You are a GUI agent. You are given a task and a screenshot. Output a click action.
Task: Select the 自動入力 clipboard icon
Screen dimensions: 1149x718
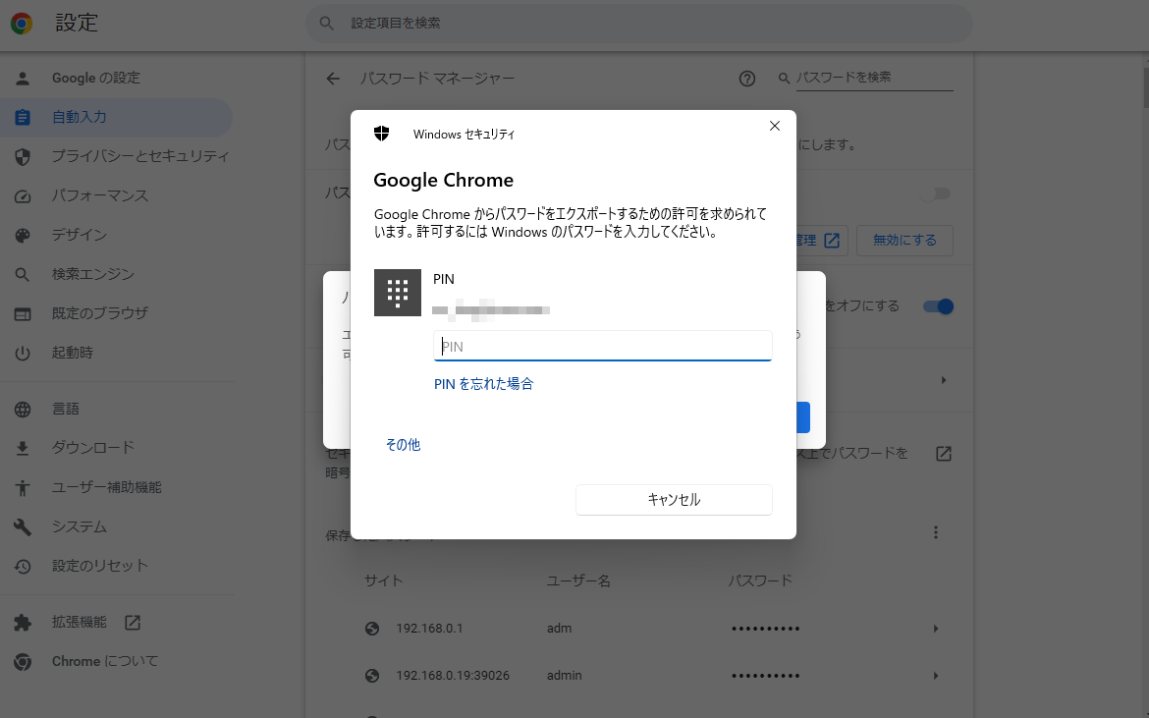click(23, 117)
